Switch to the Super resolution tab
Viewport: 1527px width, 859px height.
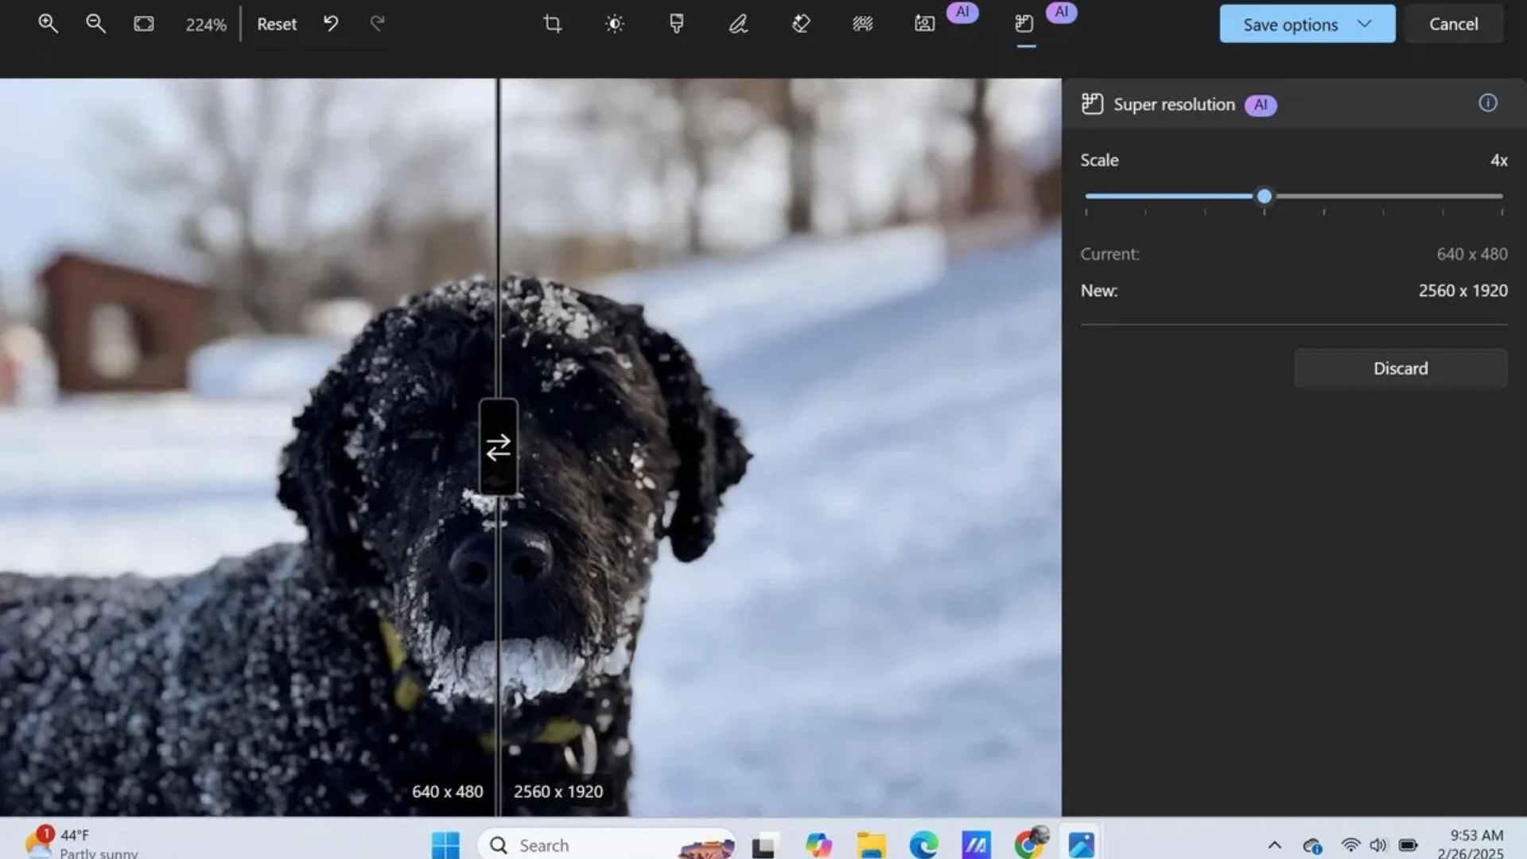pyautogui.click(x=1024, y=24)
